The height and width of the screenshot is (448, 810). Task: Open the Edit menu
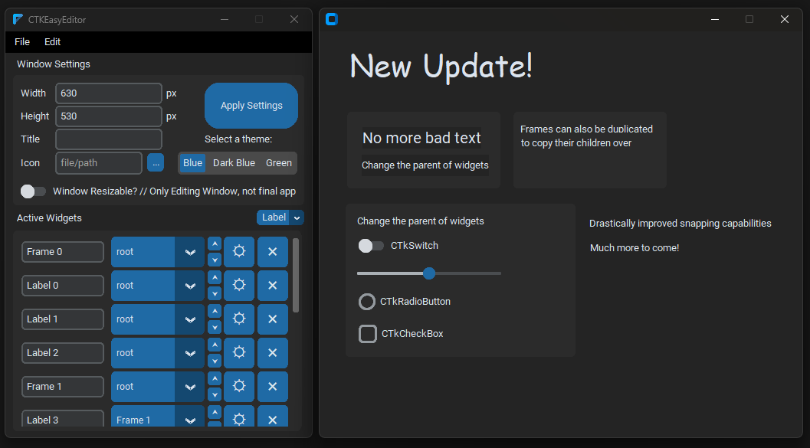click(52, 42)
